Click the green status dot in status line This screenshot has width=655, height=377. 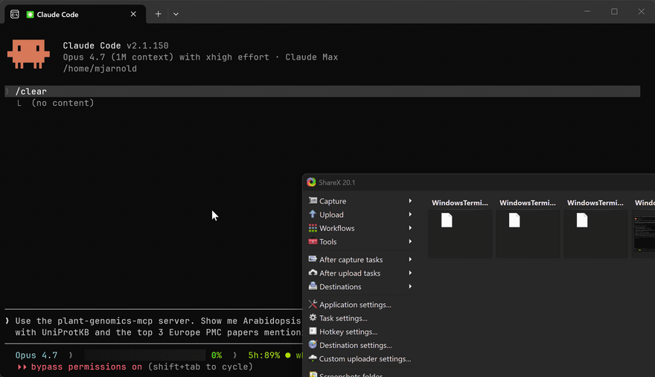tap(288, 355)
